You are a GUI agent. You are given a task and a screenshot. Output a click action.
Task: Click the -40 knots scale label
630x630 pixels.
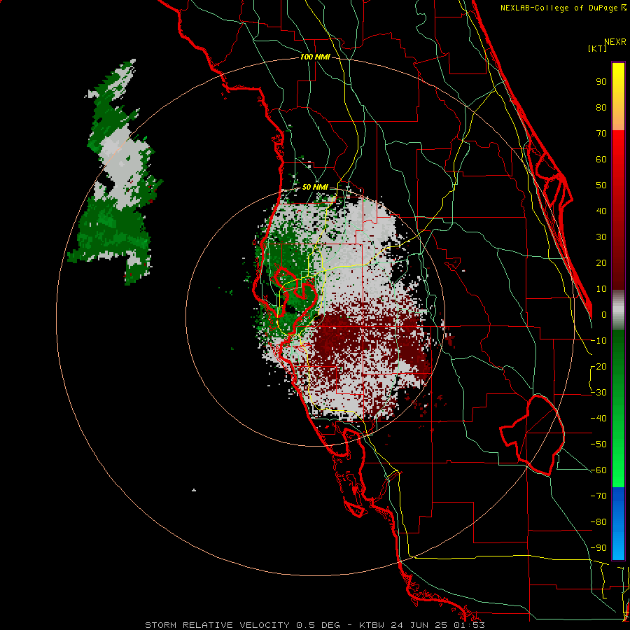pyautogui.click(x=598, y=419)
